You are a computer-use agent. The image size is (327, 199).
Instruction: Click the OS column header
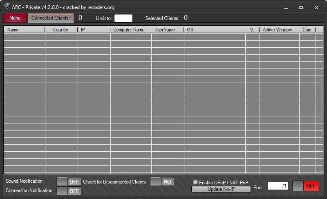click(x=214, y=30)
